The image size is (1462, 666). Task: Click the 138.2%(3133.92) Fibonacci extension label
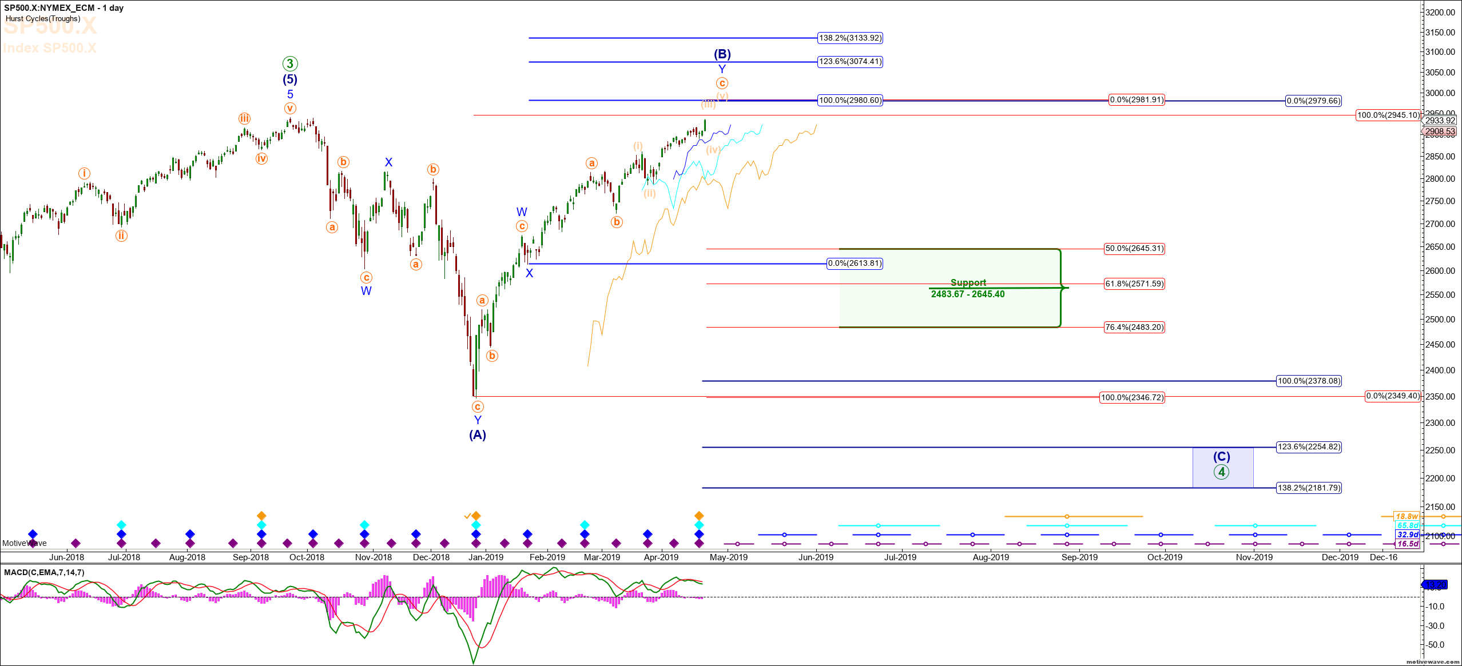850,38
